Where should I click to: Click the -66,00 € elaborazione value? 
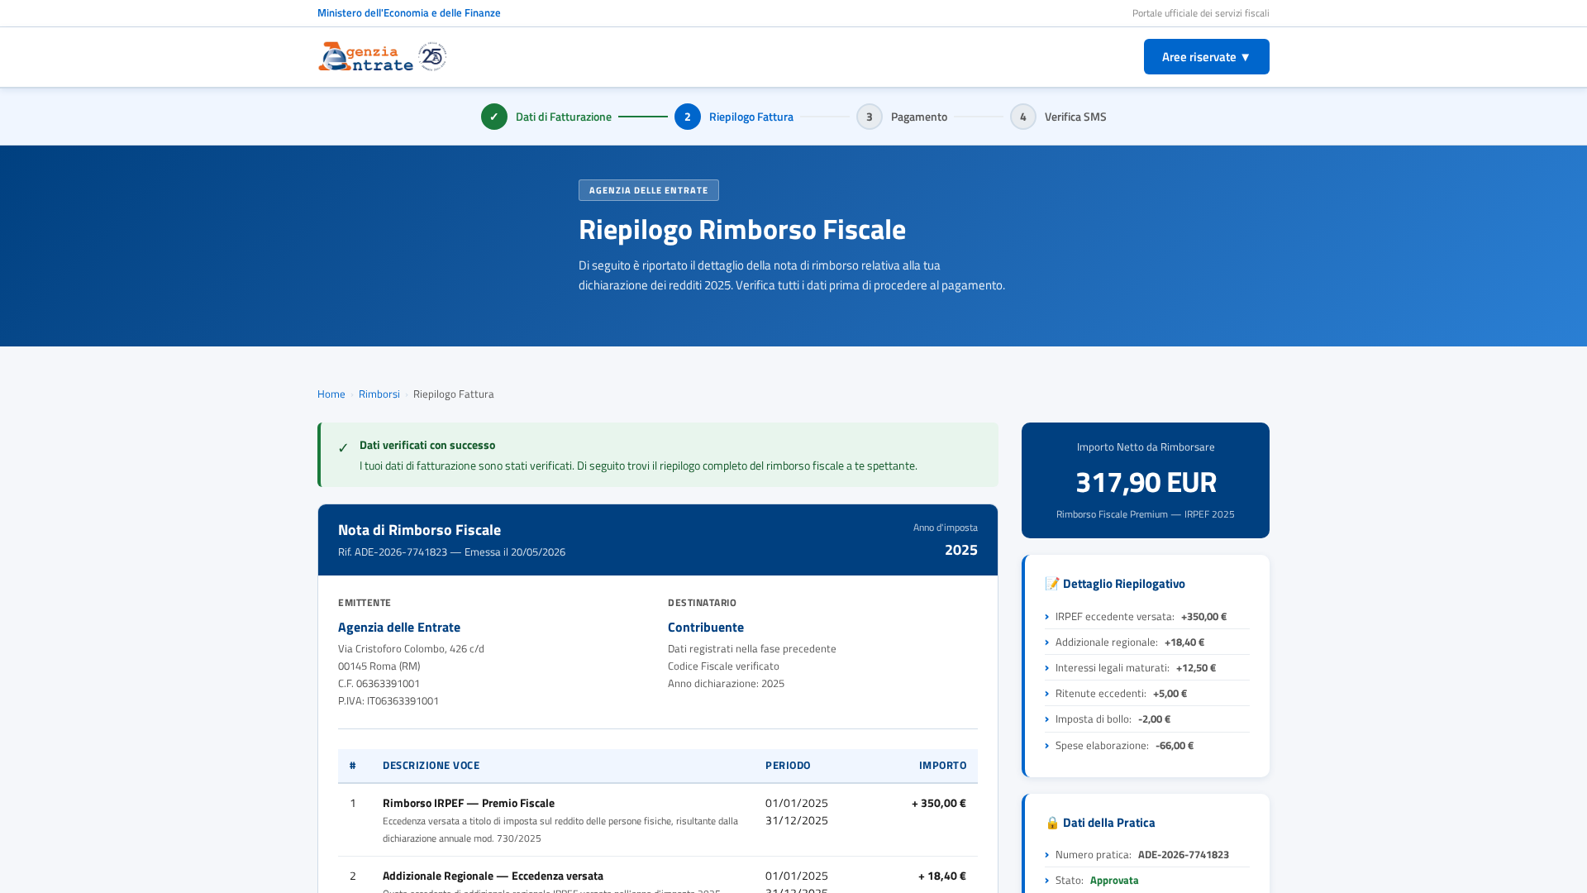pyautogui.click(x=1175, y=746)
